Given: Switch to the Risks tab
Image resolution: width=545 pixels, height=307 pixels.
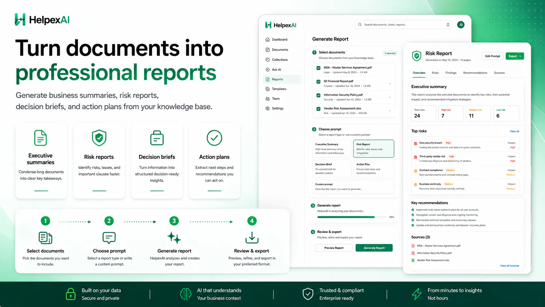Looking at the screenshot, I should 435,73.
